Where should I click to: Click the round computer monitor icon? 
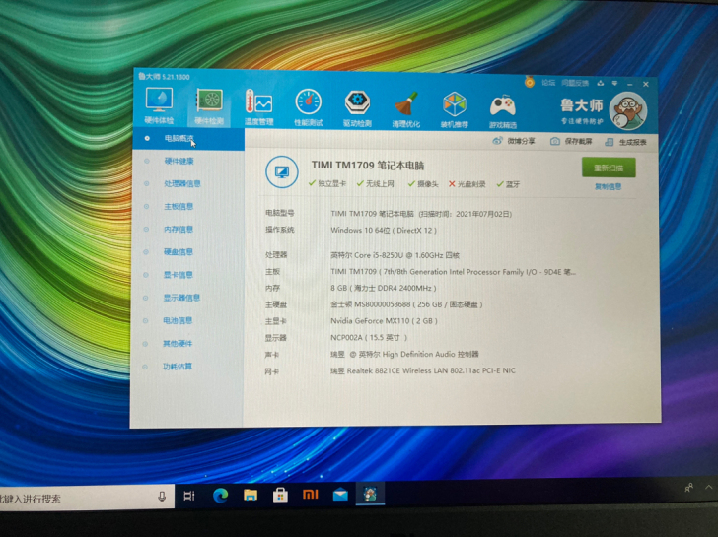pyautogui.click(x=282, y=172)
